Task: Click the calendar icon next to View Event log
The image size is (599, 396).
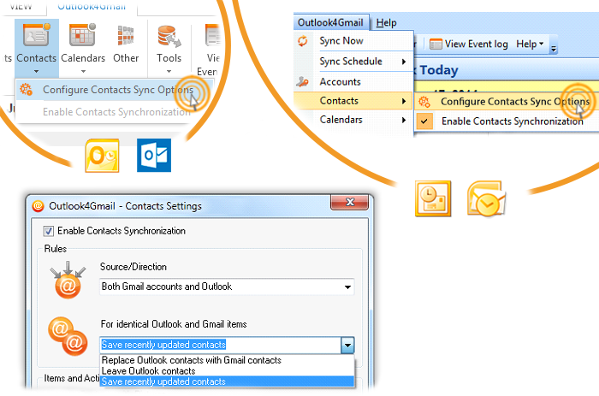Action: [x=436, y=44]
